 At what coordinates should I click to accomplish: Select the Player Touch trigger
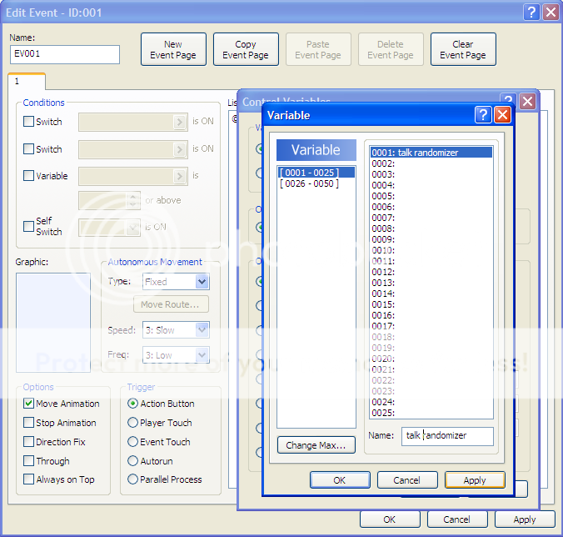pos(133,423)
